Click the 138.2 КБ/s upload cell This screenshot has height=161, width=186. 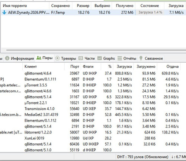click(170, 132)
